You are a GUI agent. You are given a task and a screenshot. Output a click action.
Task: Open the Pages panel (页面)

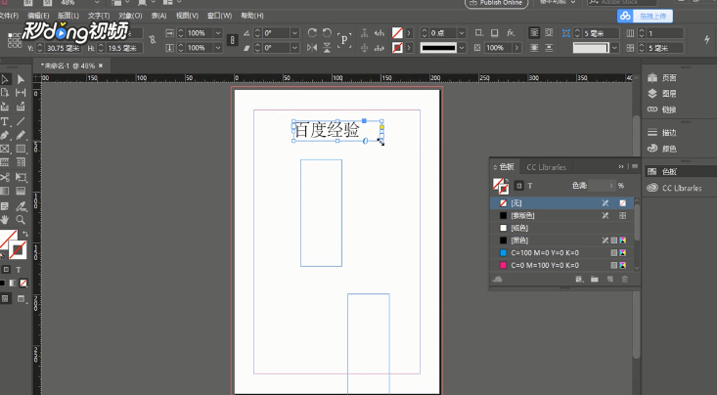point(662,78)
